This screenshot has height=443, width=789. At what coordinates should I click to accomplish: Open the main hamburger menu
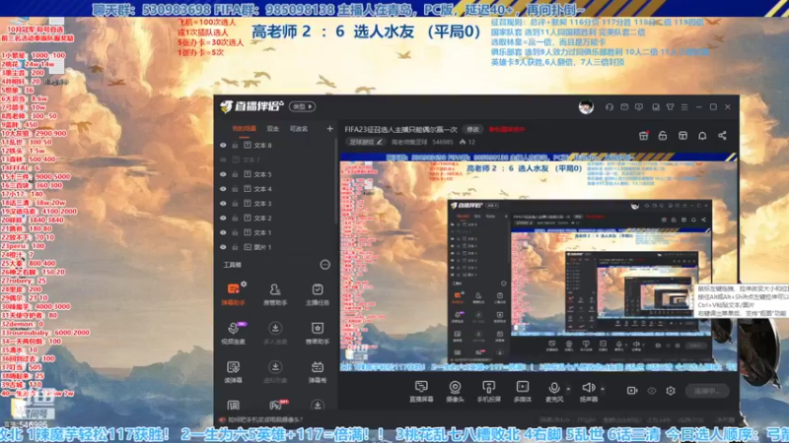point(684,107)
